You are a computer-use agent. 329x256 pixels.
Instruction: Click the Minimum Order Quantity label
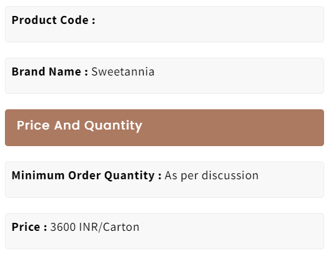[87, 176]
